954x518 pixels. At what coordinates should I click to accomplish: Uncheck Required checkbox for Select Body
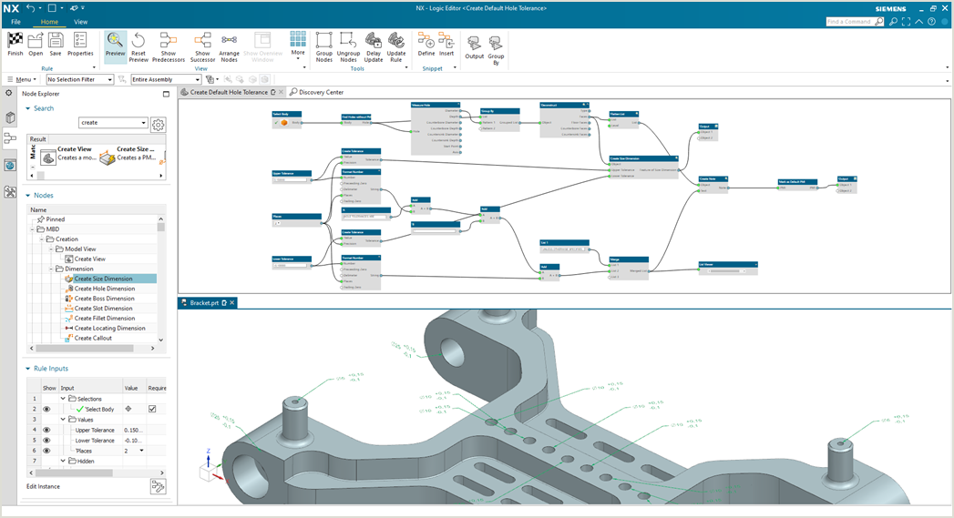152,409
